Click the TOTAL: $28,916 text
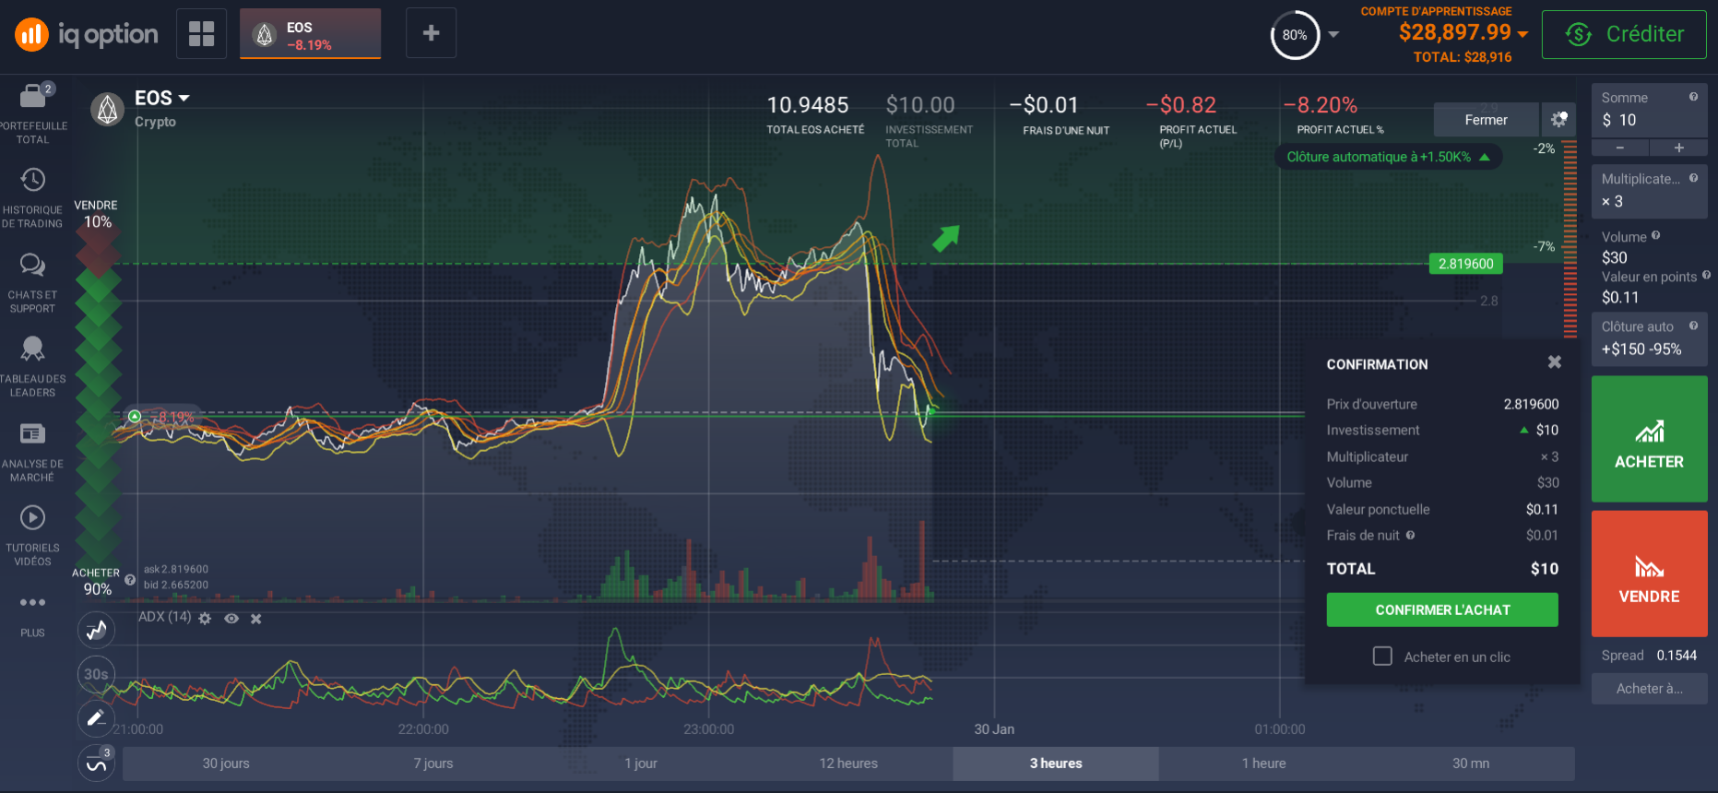 tap(1463, 57)
